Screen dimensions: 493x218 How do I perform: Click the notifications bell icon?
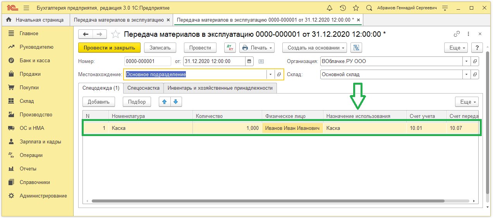[x=330, y=8]
